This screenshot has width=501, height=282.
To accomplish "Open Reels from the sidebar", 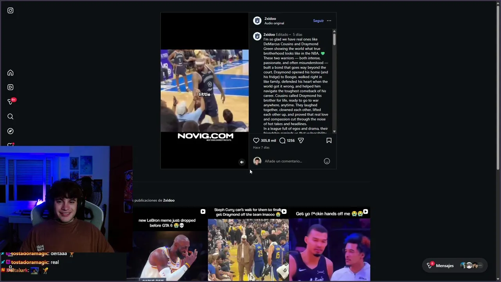I will (11, 87).
